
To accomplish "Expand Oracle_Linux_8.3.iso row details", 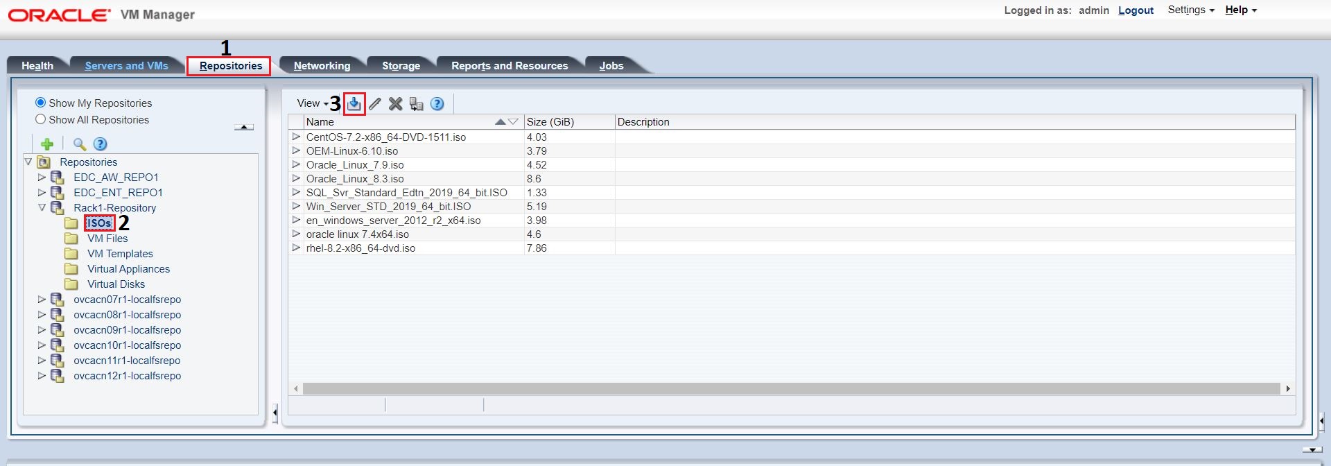I will (x=296, y=179).
